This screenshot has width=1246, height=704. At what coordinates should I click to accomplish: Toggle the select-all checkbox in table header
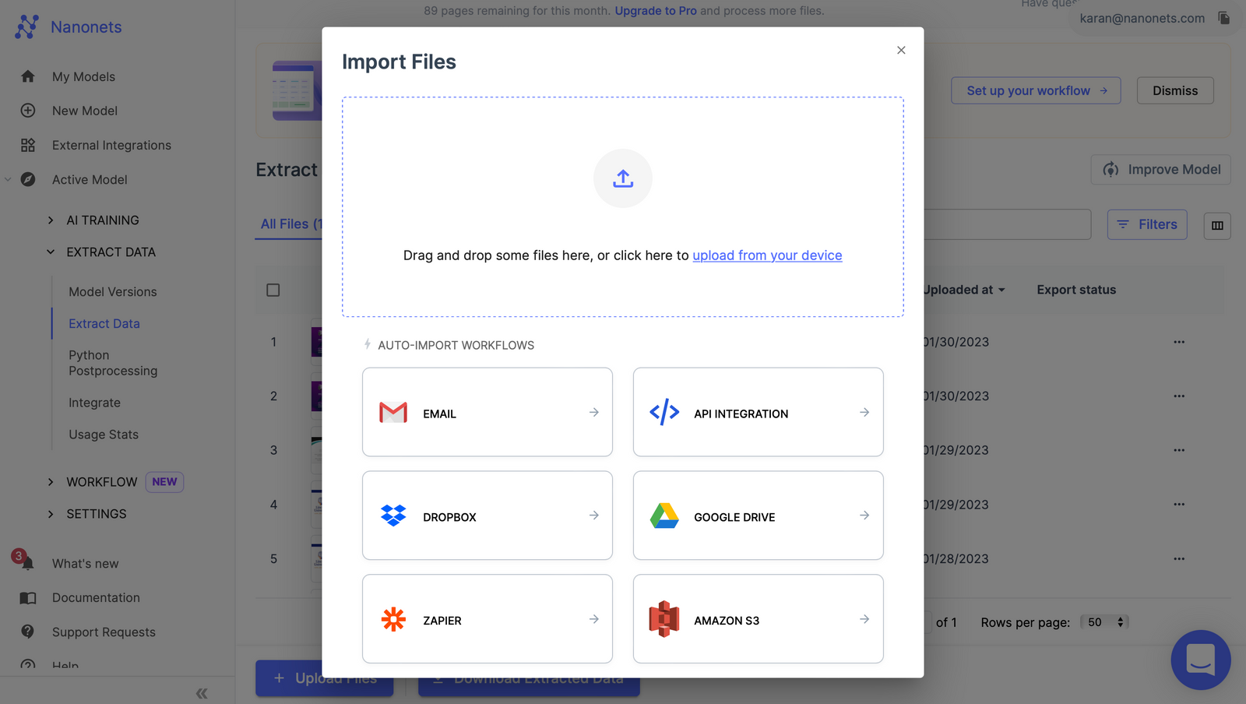(x=273, y=289)
